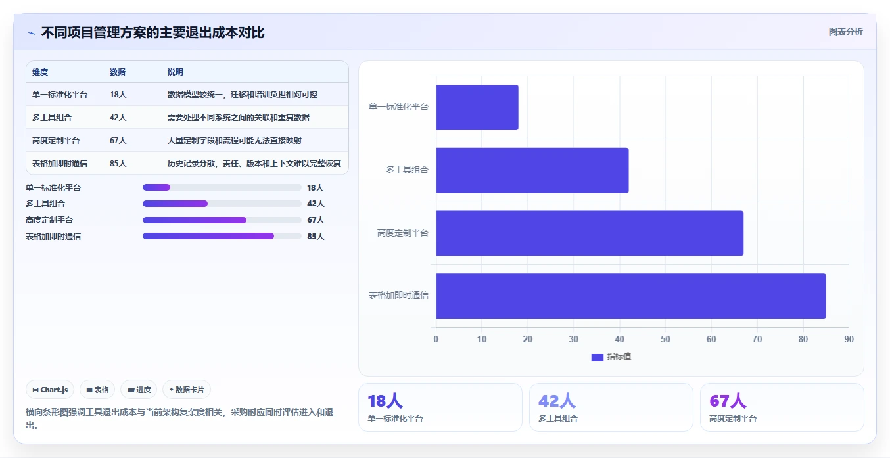The height and width of the screenshot is (458, 890).
Task: Click table cell 单一标准化平台
Action: click(x=60, y=95)
